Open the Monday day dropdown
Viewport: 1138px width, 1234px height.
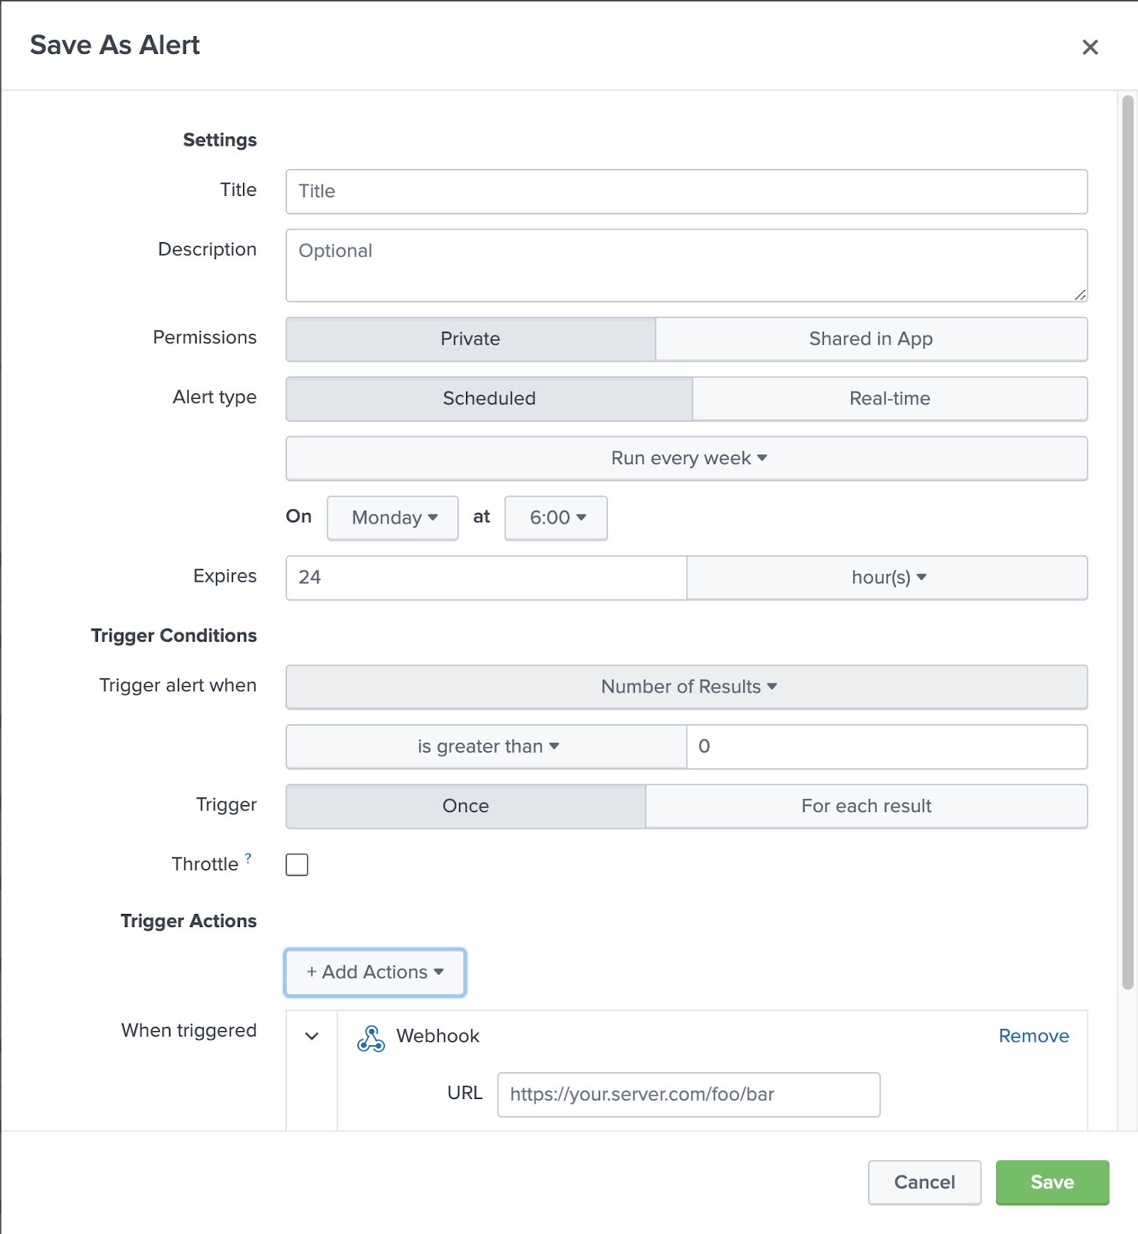(x=393, y=518)
